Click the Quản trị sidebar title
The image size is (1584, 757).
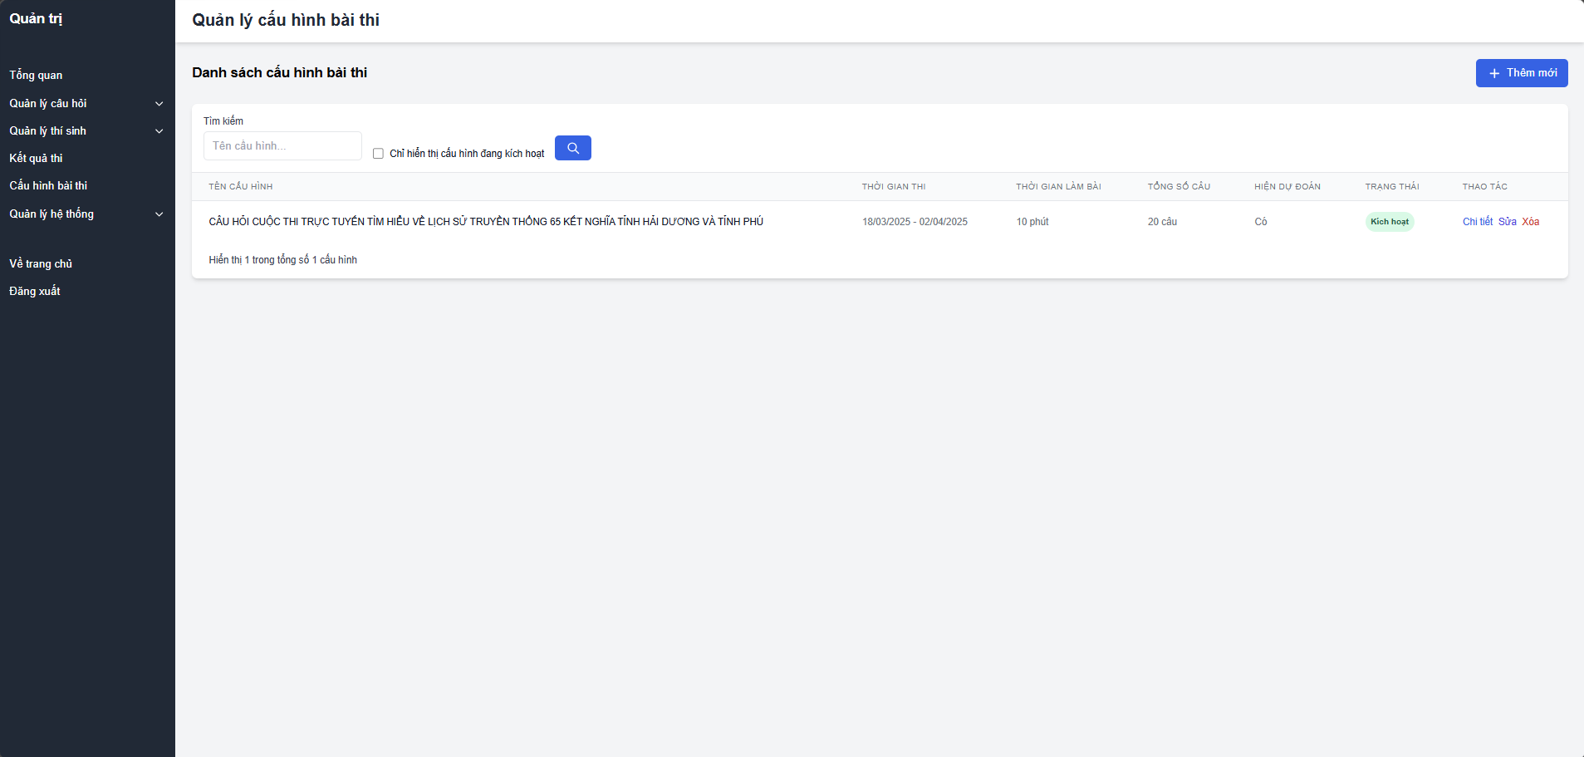click(36, 18)
